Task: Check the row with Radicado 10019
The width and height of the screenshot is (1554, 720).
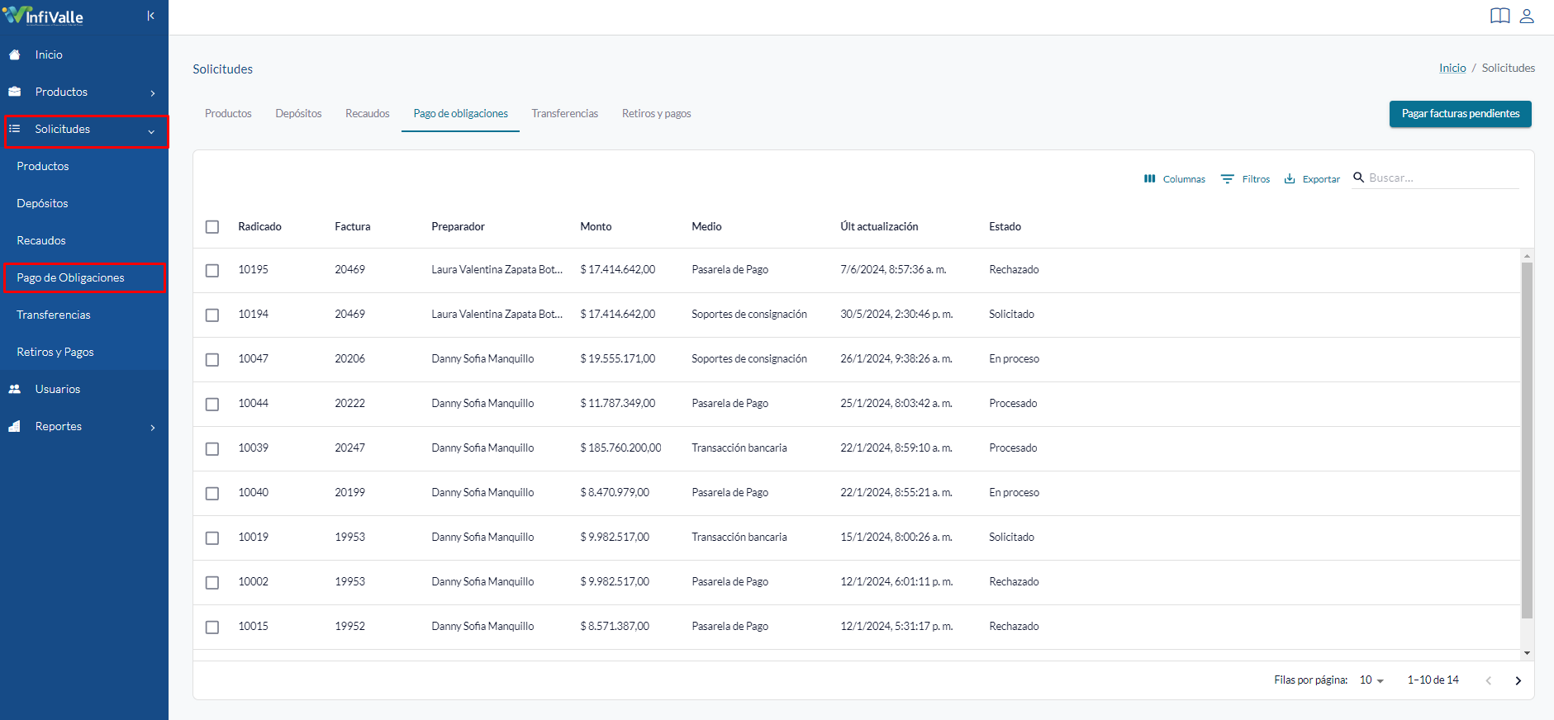Action: pos(212,538)
